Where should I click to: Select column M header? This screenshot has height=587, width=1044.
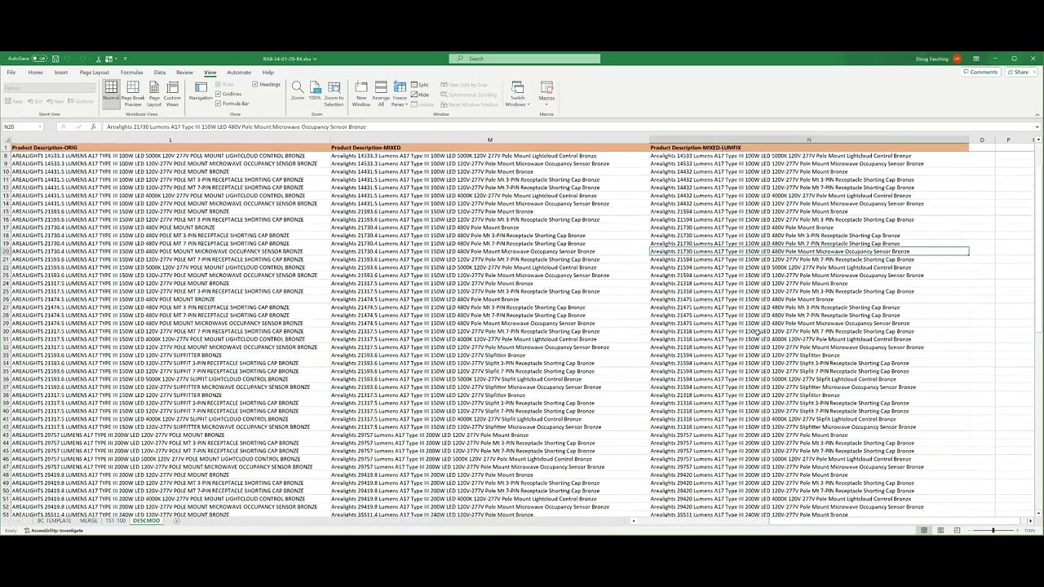click(489, 140)
